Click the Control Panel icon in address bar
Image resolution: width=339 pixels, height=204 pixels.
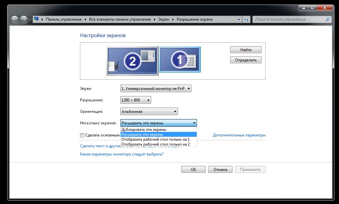coord(36,19)
